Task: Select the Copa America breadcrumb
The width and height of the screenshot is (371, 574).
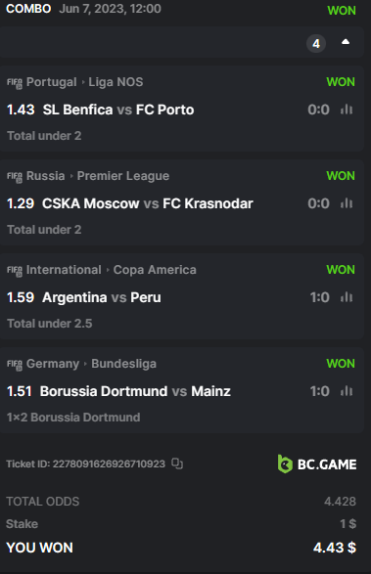Action: (x=155, y=270)
